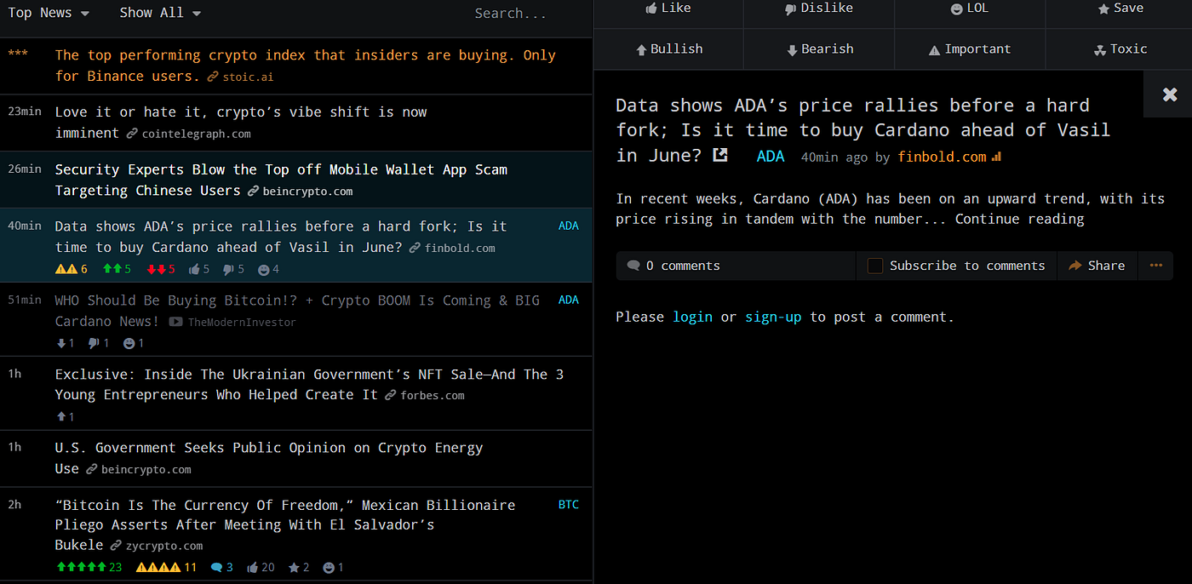Click LOL smiley count on ADA story

tap(269, 269)
